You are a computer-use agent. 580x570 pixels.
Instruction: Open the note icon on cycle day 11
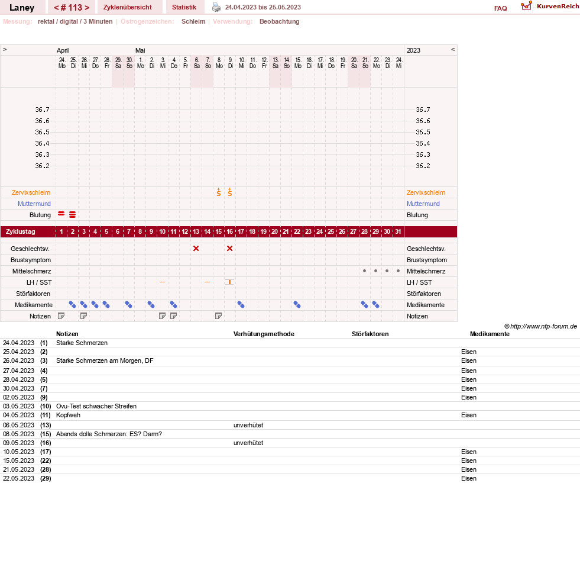[x=173, y=316]
